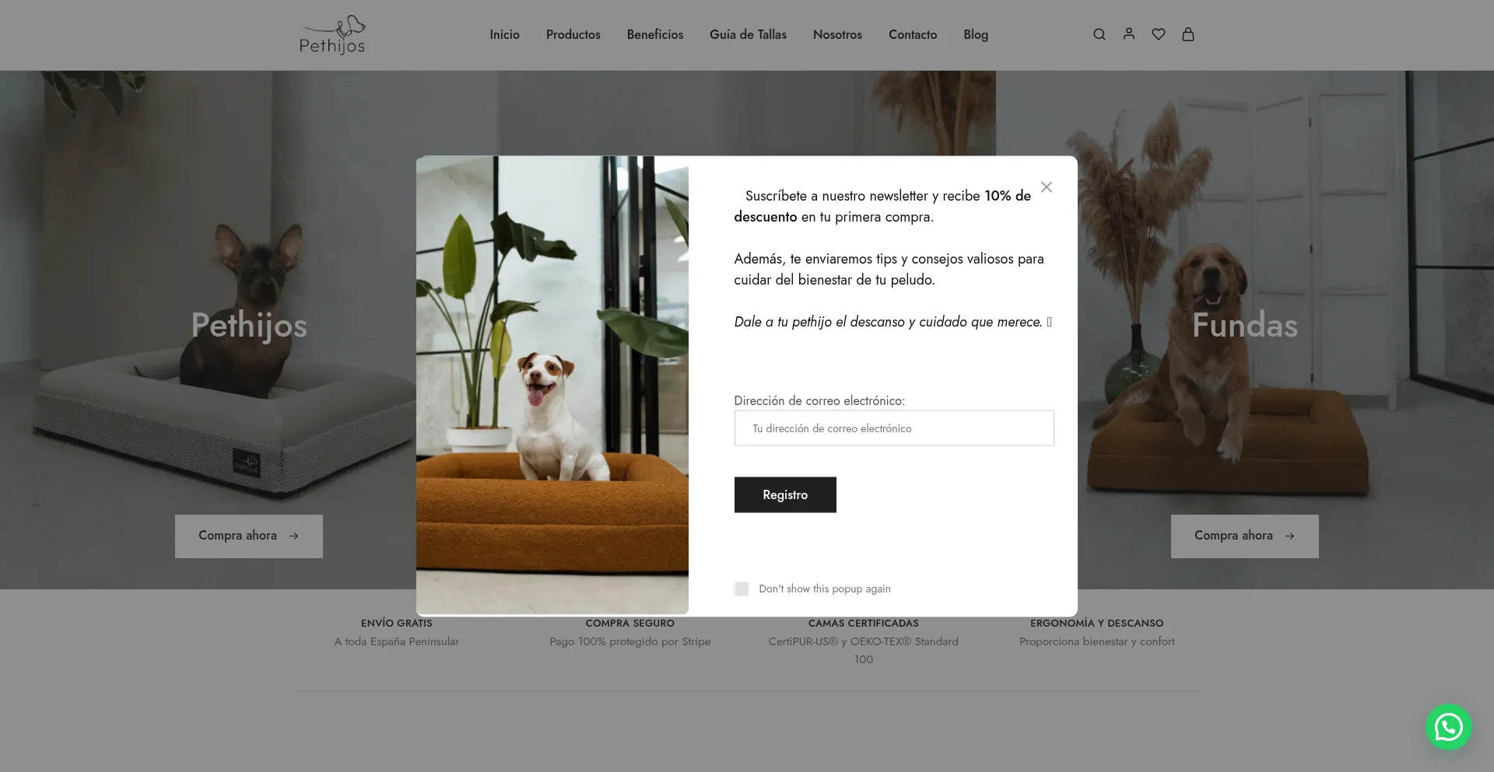
Task: Open the Guía de Tallas page
Action: pos(748,35)
